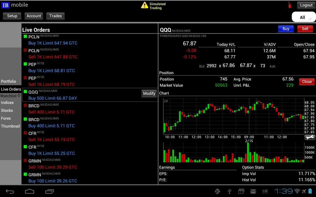The image size is (316, 197).
Task: Open chart settings wrench icon
Action: click(309, 137)
